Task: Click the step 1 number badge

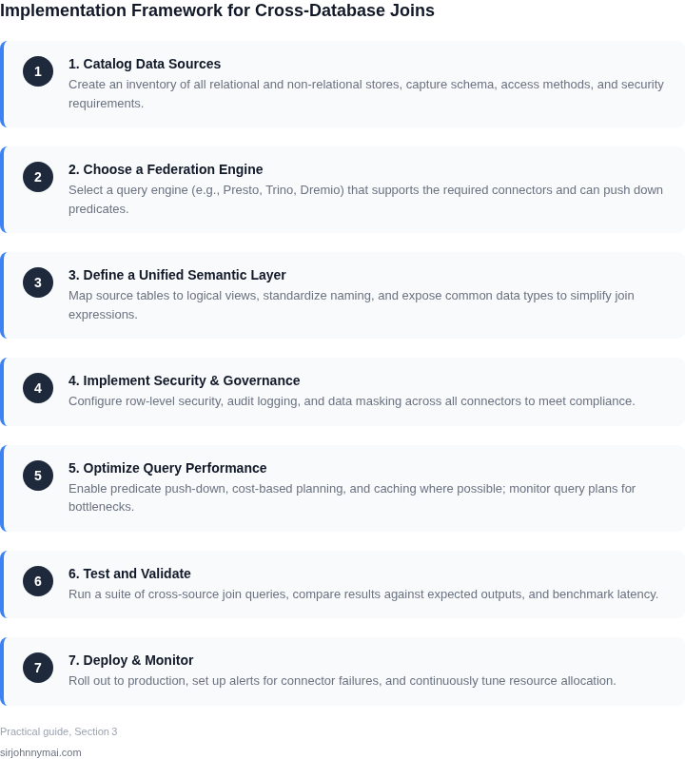Action: point(38,71)
